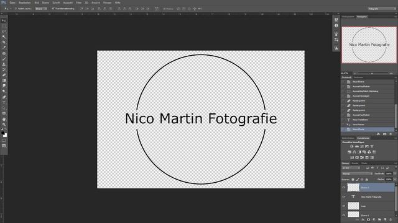Image resolution: width=398 pixels, height=223 pixels.
Task: Click the Navigator zoom slider
Action: point(373,73)
